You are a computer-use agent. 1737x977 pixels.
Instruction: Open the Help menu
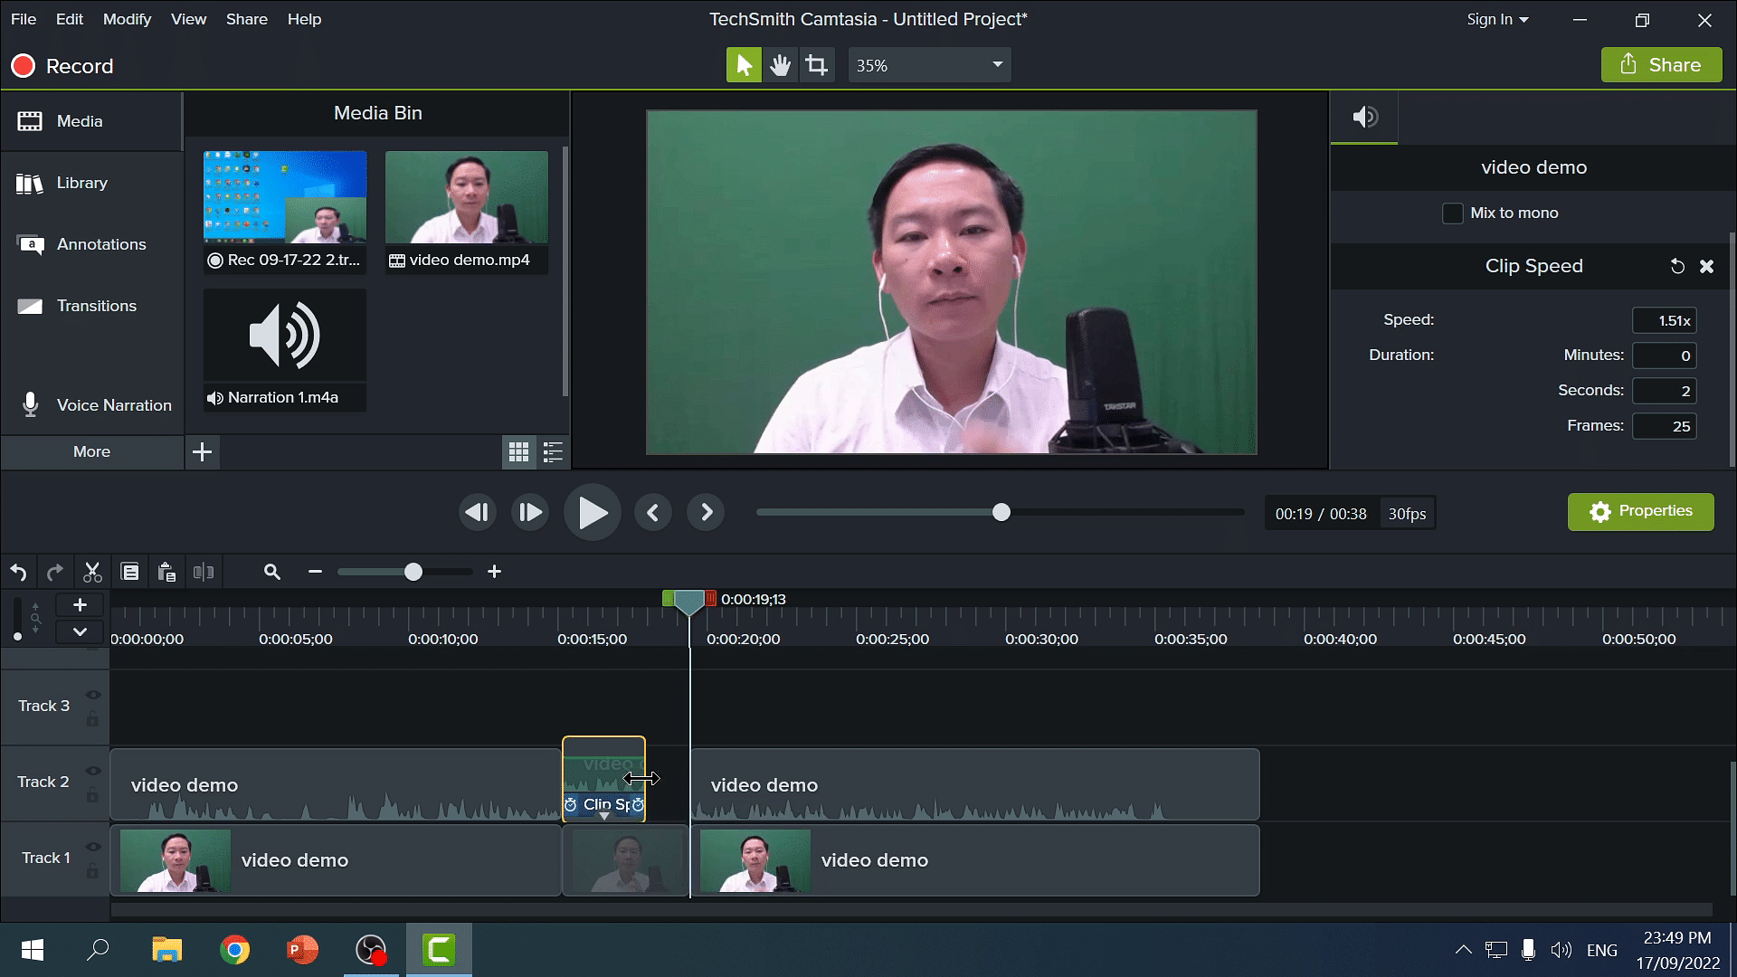[304, 19]
